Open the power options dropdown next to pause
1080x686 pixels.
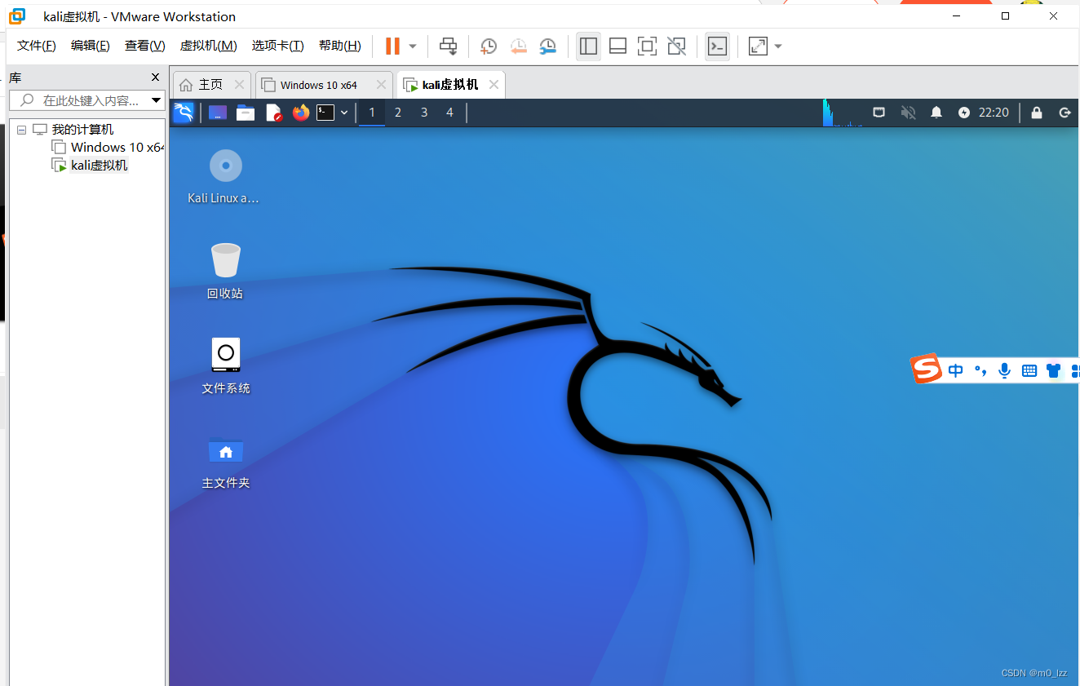[413, 46]
